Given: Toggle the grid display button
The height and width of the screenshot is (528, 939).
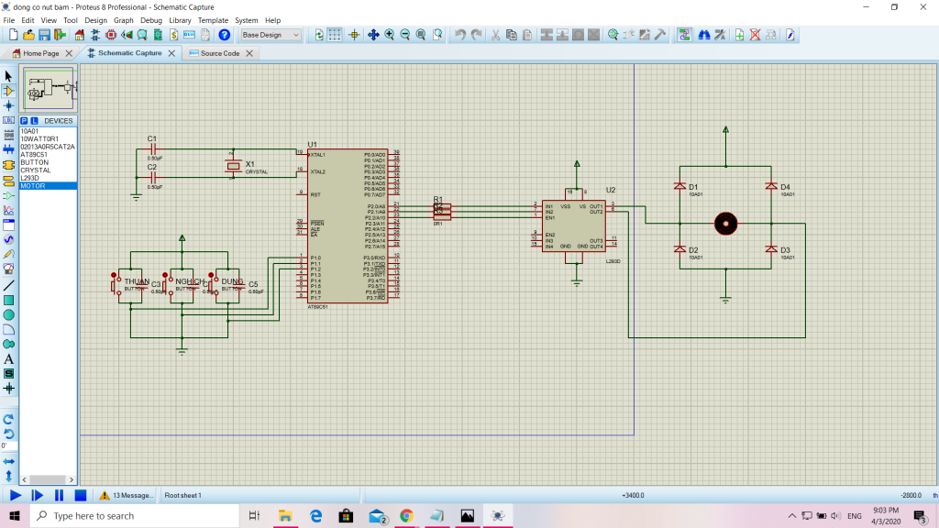Looking at the screenshot, I should click(336, 35).
